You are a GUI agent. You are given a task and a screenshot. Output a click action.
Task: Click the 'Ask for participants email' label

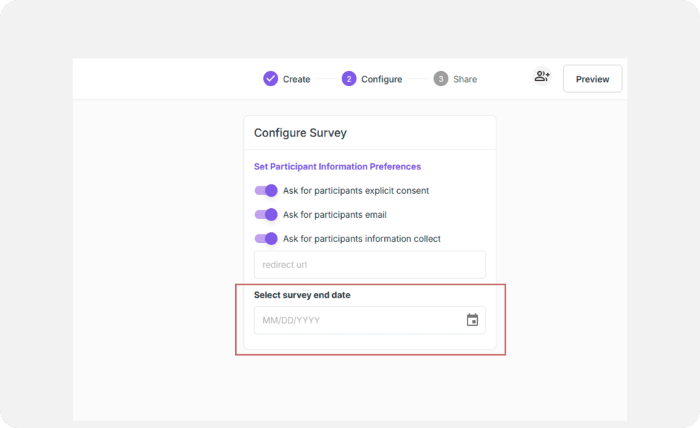pyautogui.click(x=335, y=214)
